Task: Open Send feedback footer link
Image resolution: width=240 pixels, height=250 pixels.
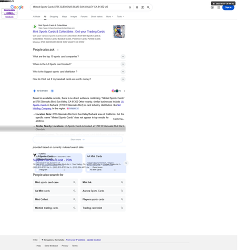Action: (51, 245)
